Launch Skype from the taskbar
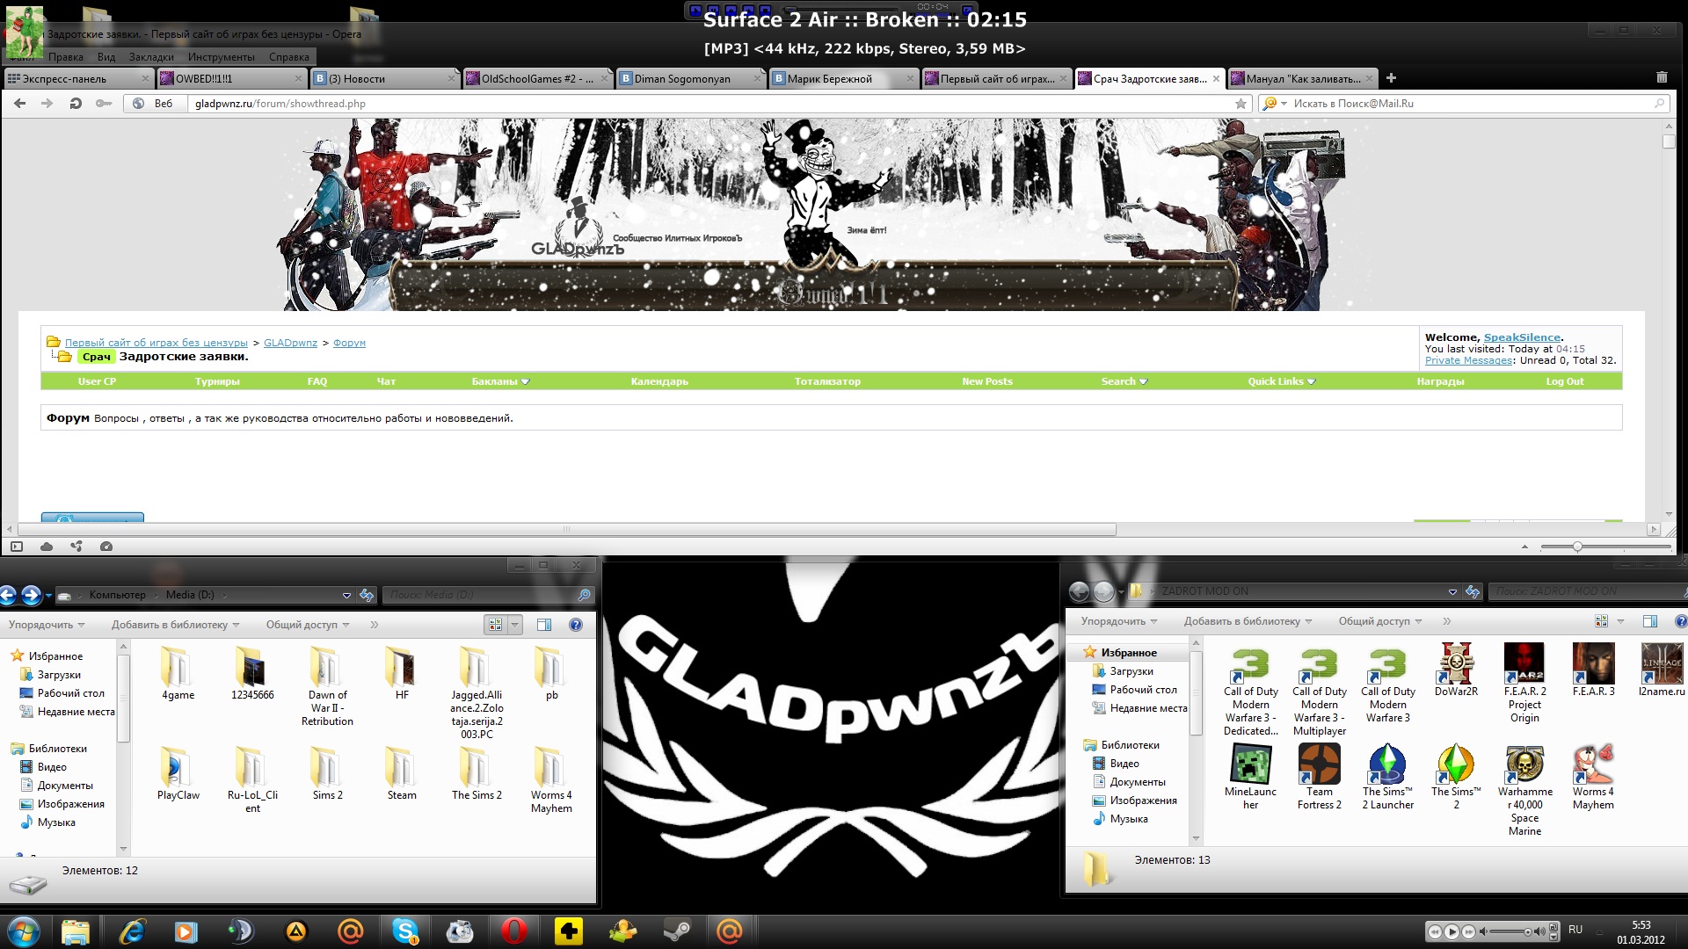The image size is (1688, 949). [405, 931]
